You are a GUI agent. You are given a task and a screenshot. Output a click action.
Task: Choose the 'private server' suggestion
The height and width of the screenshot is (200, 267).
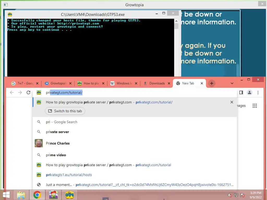[135, 132]
